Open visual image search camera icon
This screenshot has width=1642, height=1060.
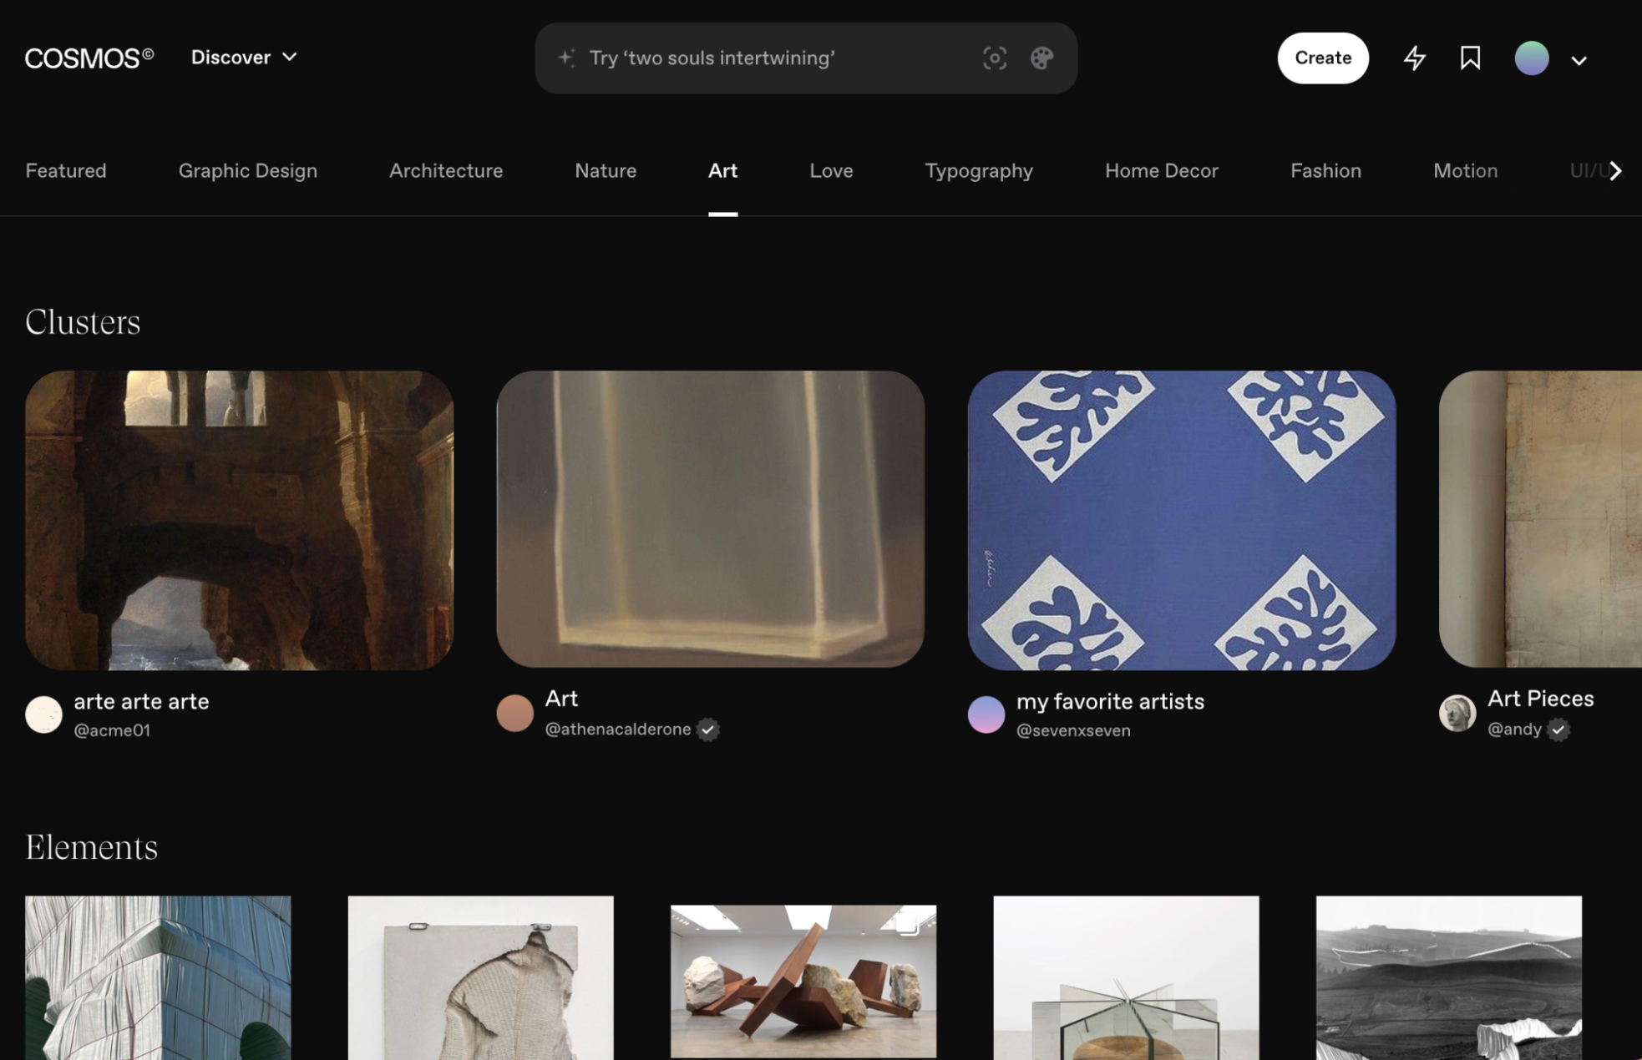pyautogui.click(x=994, y=58)
